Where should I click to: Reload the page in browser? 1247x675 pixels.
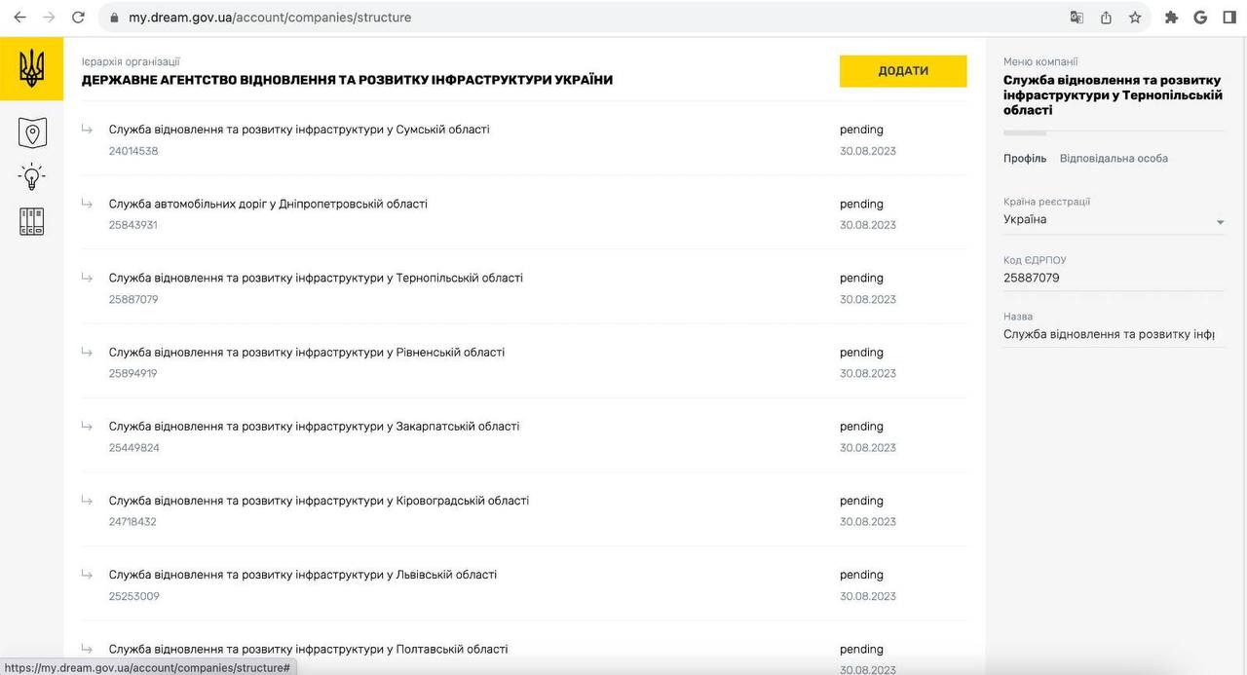79,18
